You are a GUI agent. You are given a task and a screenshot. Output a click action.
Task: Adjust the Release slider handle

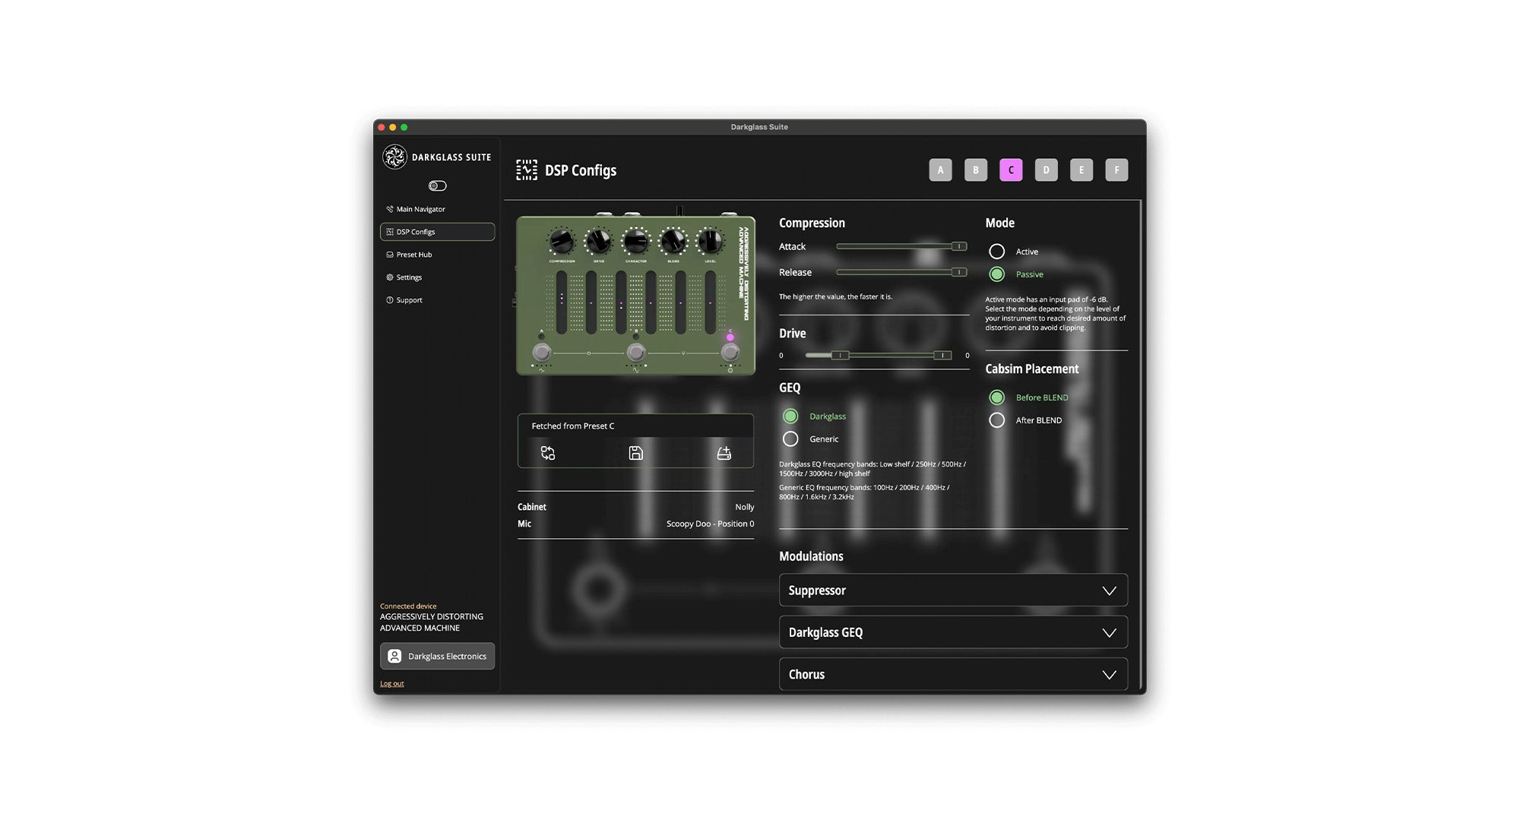959,272
